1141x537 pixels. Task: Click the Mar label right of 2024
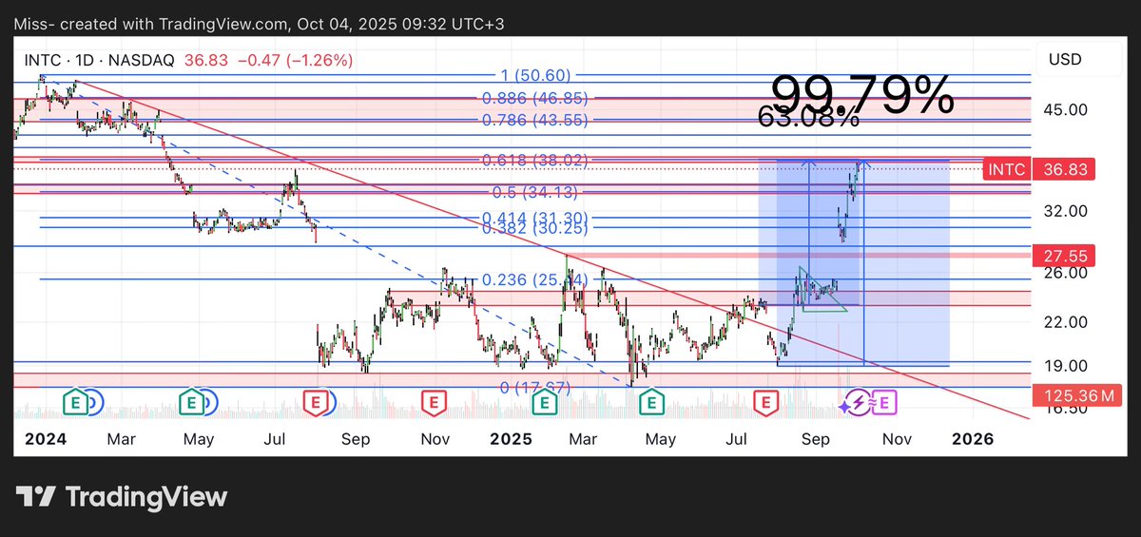(120, 439)
